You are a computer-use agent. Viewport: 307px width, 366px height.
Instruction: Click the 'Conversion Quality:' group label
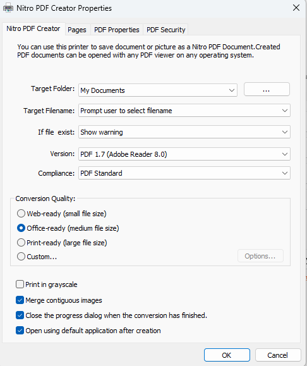(45, 198)
